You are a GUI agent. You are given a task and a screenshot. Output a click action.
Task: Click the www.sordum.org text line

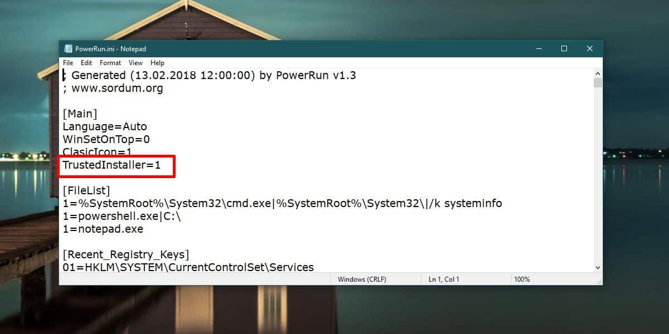[x=113, y=89]
